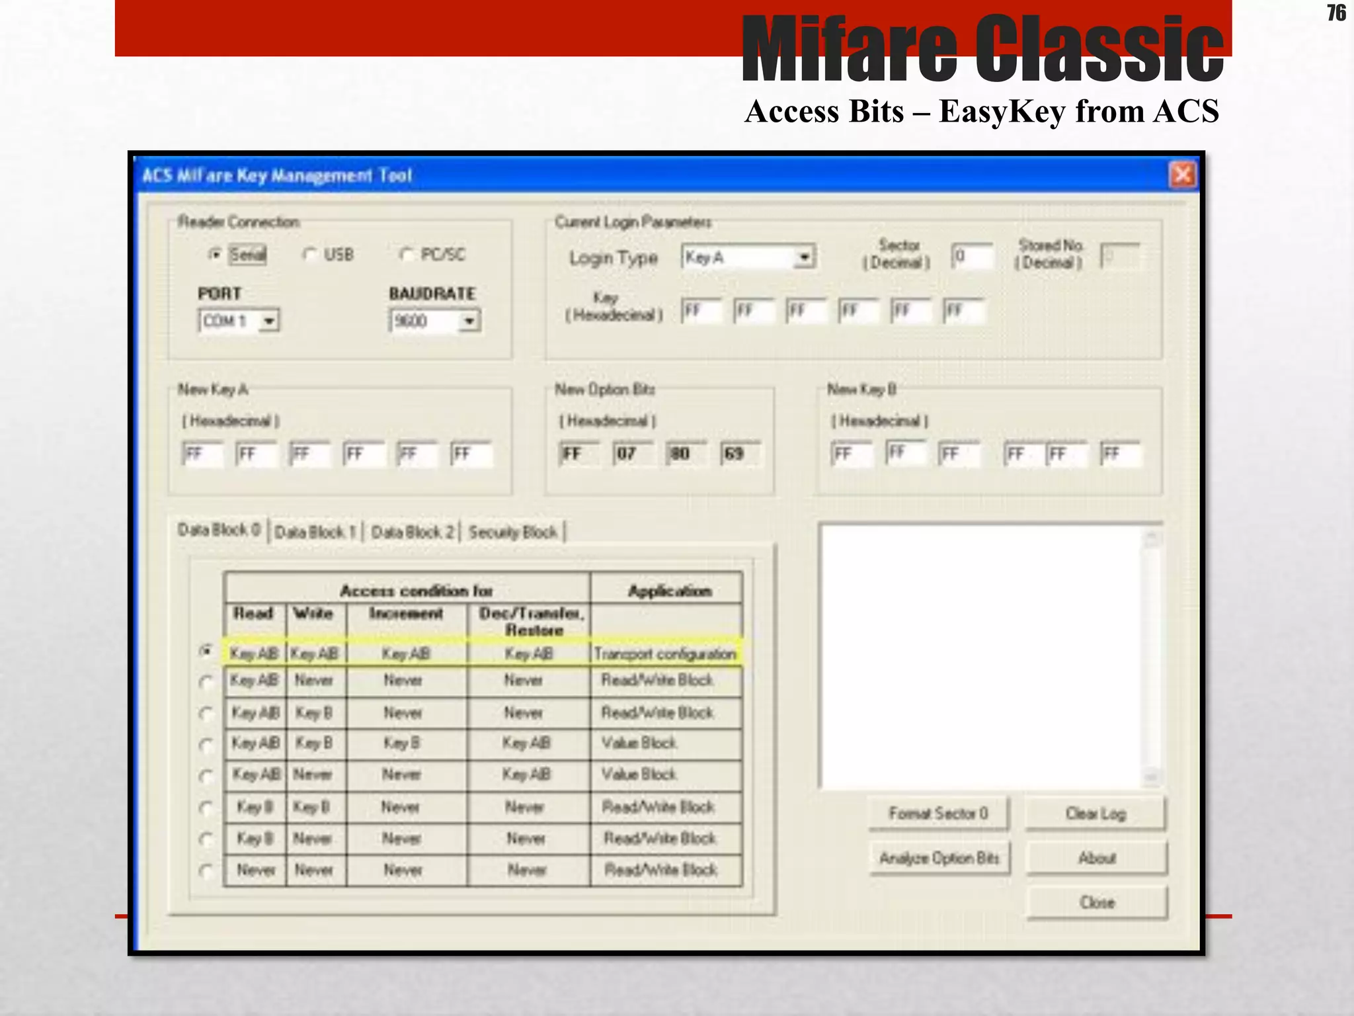Click the first New Key A byte field
Viewport: 1354px width, 1016px height.
pos(202,454)
